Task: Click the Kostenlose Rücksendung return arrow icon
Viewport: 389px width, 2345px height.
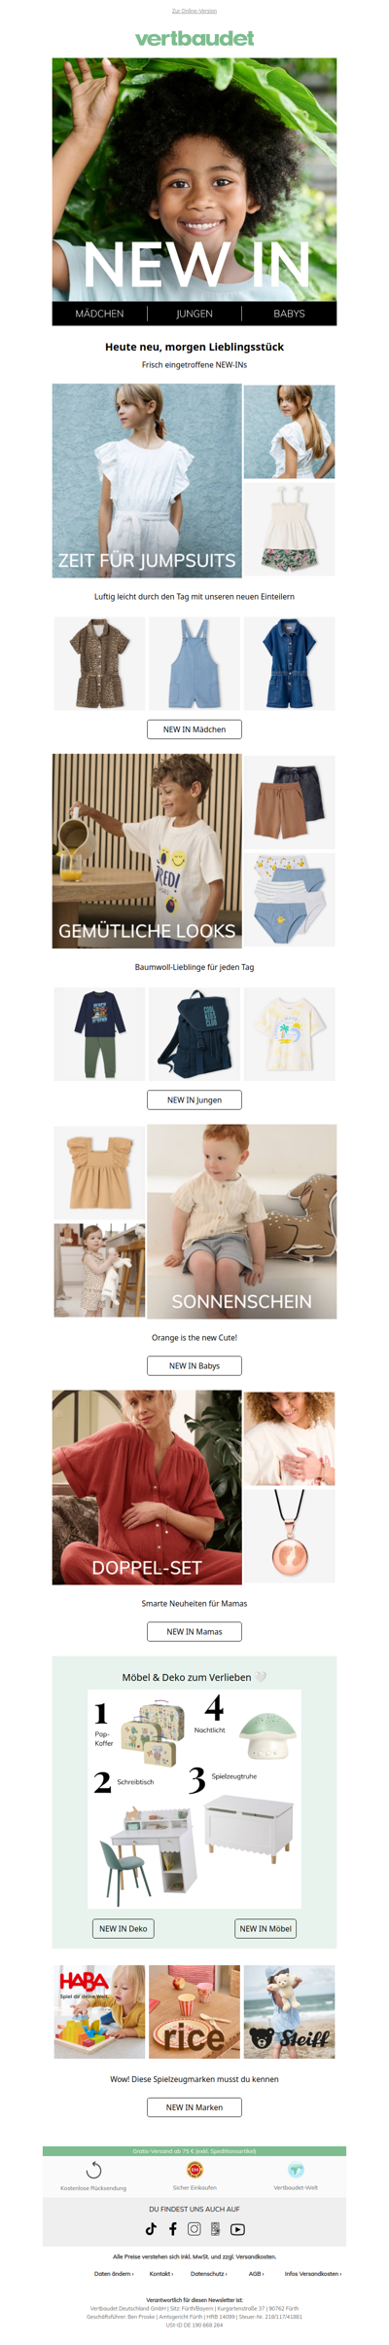Action: (x=93, y=2169)
